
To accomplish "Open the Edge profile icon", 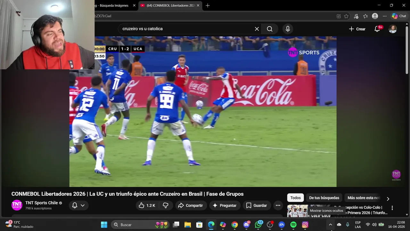I will [375, 16].
